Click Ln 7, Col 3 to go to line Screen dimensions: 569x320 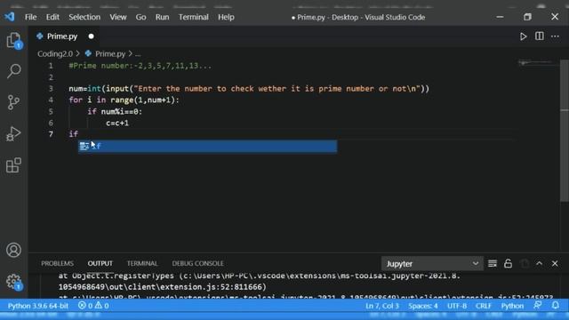(x=382, y=306)
